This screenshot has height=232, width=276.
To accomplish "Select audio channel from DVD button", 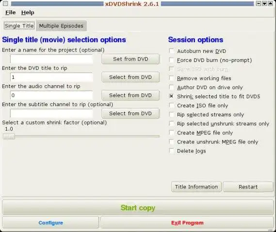I will click(x=130, y=95).
